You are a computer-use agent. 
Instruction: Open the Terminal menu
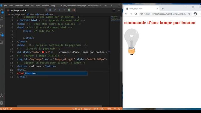45,6
